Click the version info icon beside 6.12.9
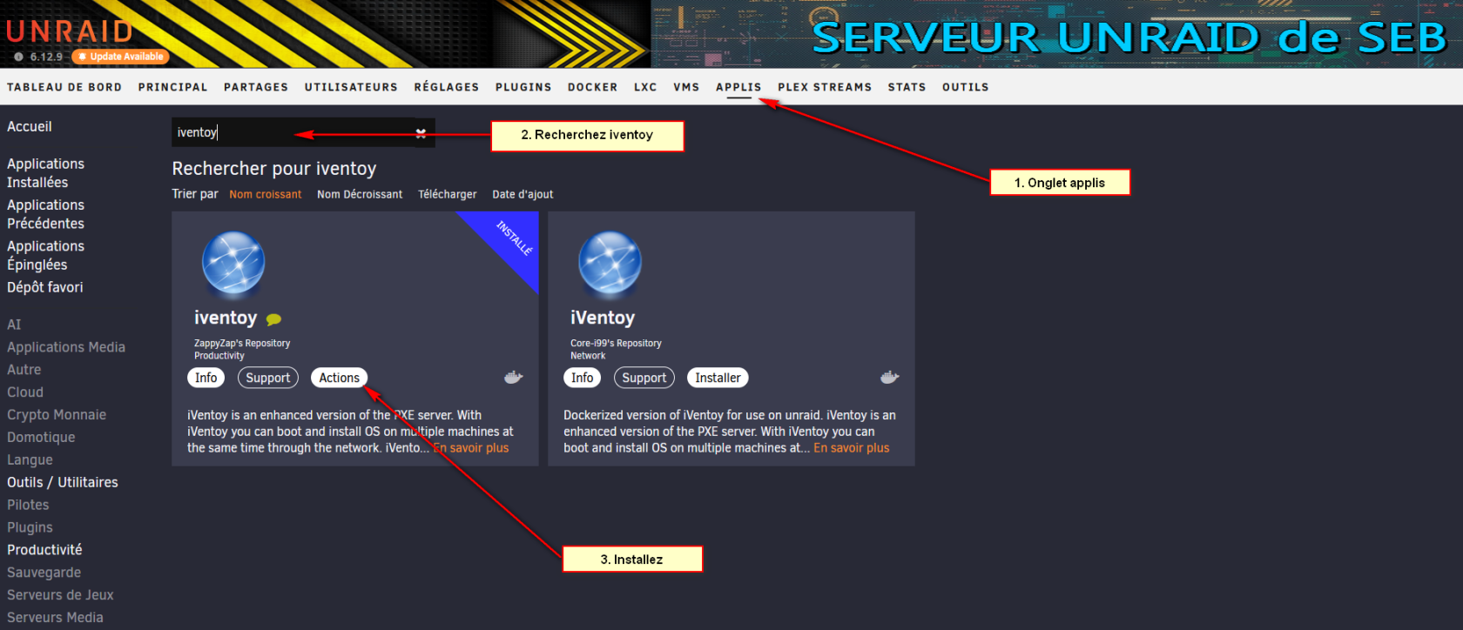This screenshot has height=630, width=1463. [18, 57]
